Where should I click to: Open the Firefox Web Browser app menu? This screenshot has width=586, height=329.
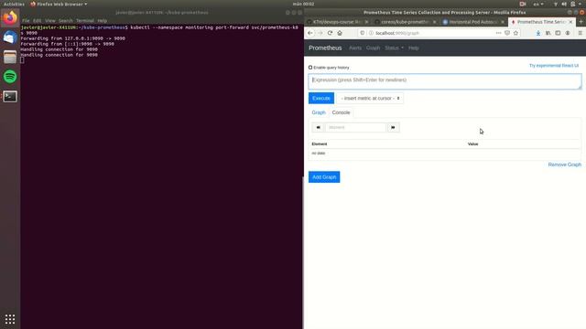coord(59,4)
